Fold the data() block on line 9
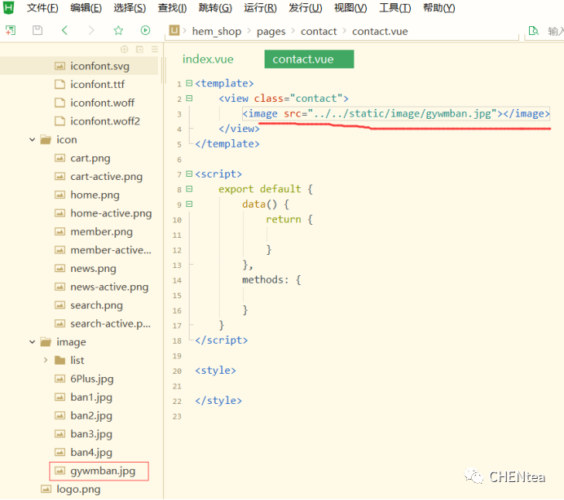Screen dimensions: 564x500 point(189,204)
